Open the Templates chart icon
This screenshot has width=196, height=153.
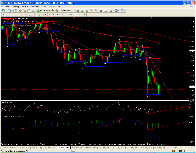point(122,10)
